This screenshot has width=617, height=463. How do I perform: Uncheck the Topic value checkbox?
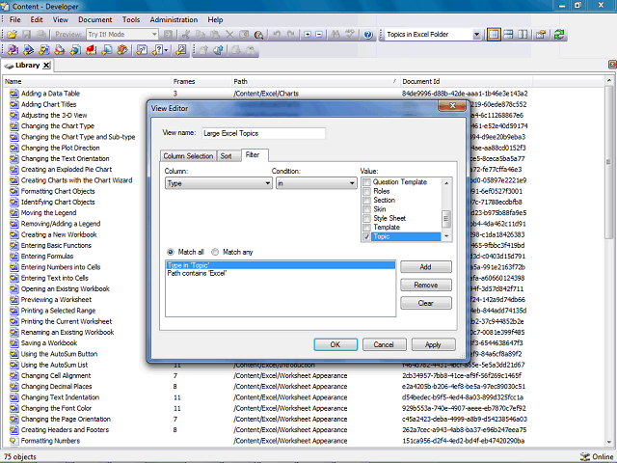click(366, 236)
